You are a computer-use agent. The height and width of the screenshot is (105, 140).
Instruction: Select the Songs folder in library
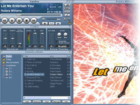pyautogui.click(x=9, y=59)
